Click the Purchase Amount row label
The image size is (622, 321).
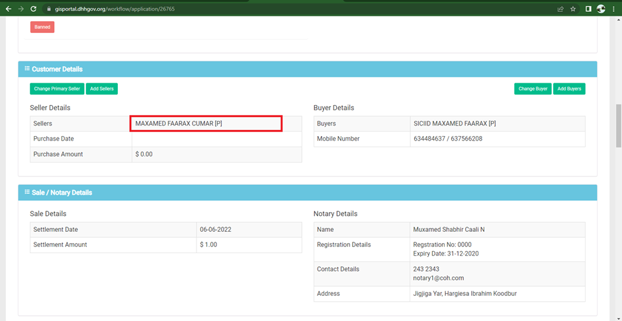tap(58, 155)
